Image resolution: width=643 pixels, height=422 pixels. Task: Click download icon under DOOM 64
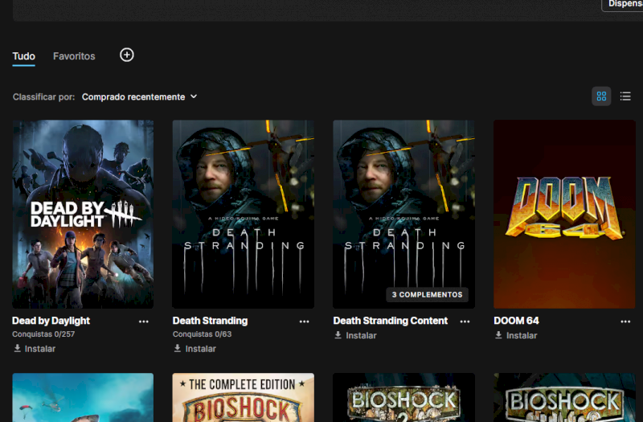[x=499, y=335]
